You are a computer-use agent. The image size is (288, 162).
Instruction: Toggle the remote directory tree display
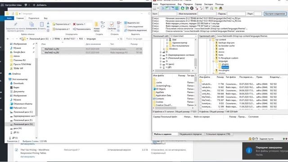pyautogui.click(x=172, y=8)
